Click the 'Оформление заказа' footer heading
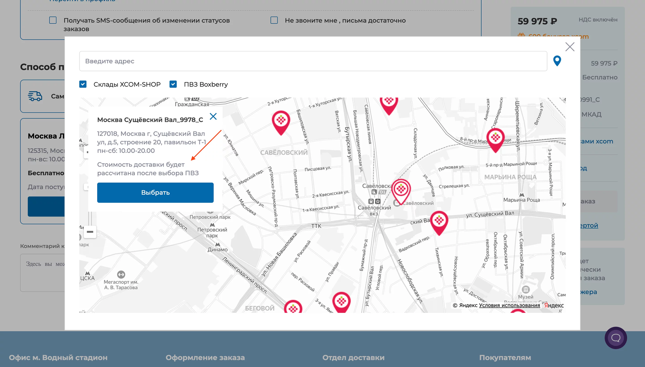The width and height of the screenshot is (645, 367). [x=205, y=357]
